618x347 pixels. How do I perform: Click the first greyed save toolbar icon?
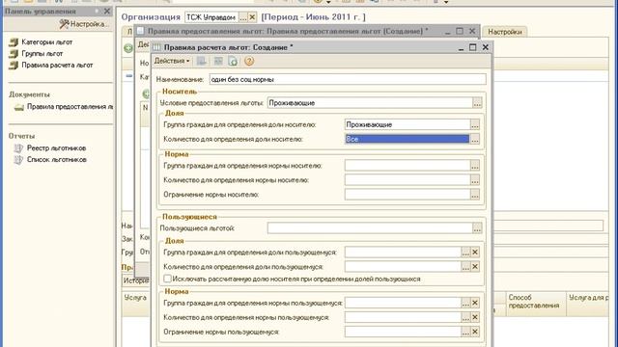[x=202, y=61]
